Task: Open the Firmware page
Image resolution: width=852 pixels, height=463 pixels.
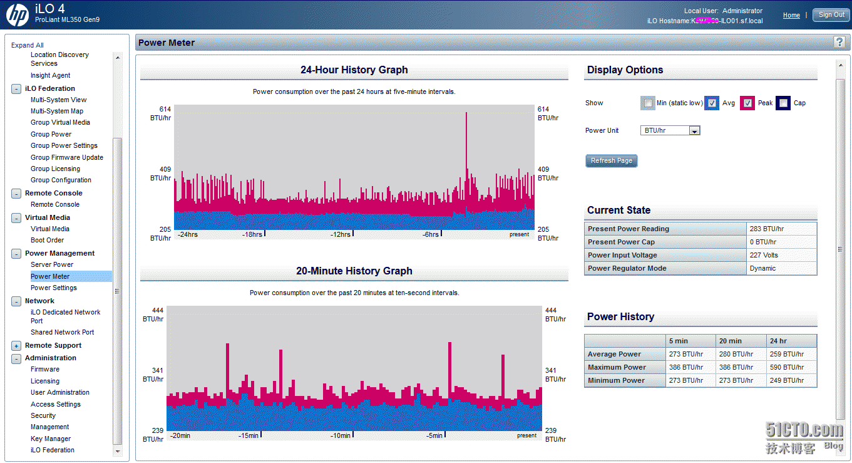Action: tap(45, 369)
